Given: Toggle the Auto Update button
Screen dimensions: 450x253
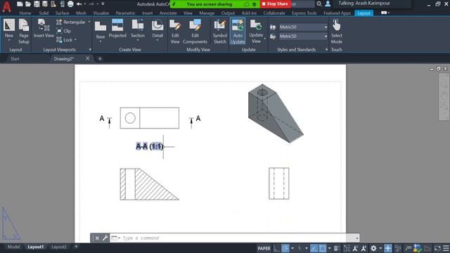Looking at the screenshot, I should 238,32.
